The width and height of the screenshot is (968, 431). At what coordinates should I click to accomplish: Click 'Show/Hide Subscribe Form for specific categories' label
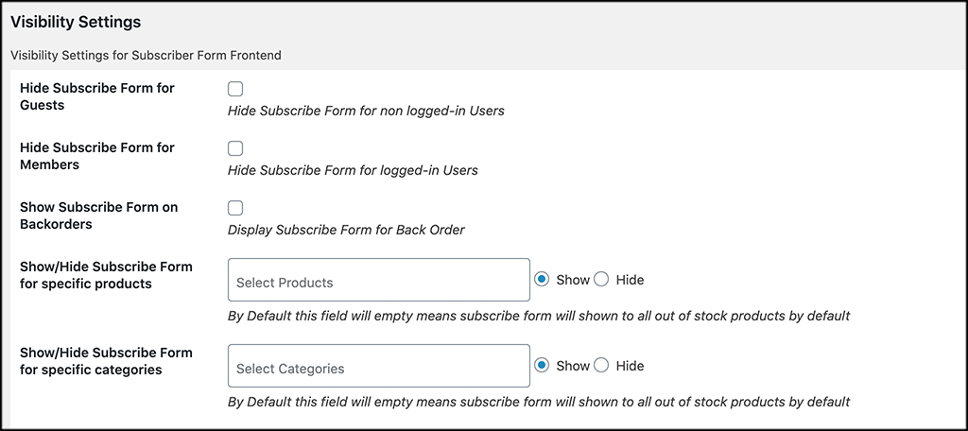[x=106, y=361]
